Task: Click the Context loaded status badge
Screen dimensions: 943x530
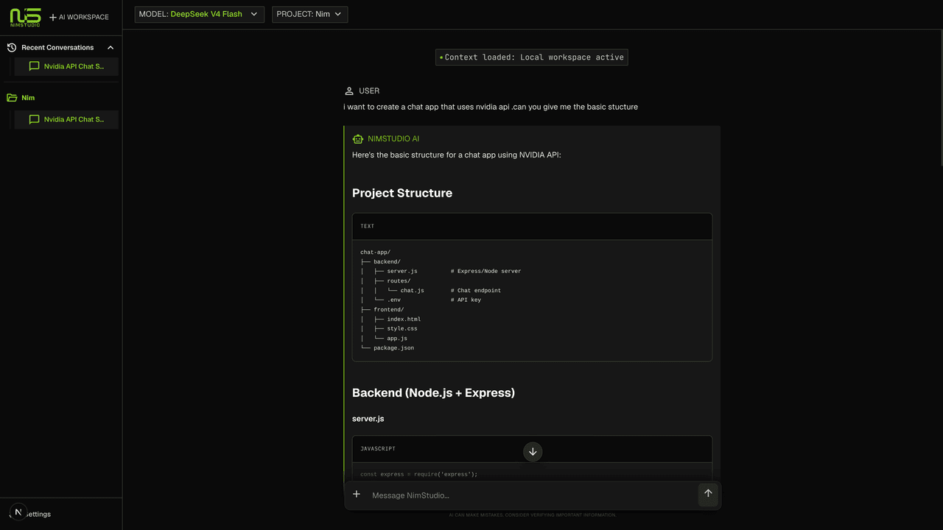Action: pyautogui.click(x=532, y=57)
